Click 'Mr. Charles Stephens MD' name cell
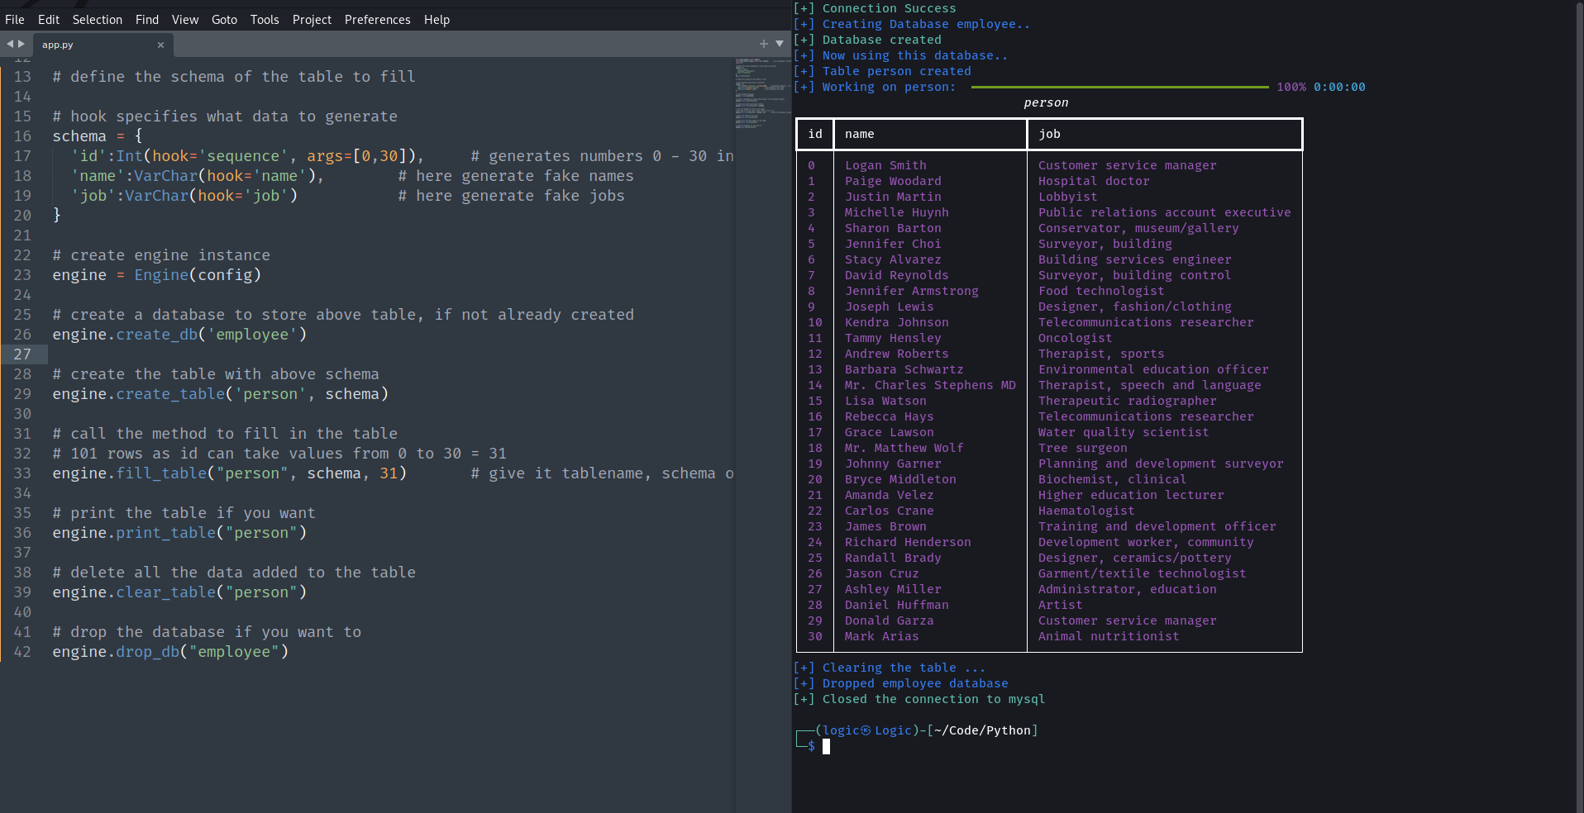 930,385
